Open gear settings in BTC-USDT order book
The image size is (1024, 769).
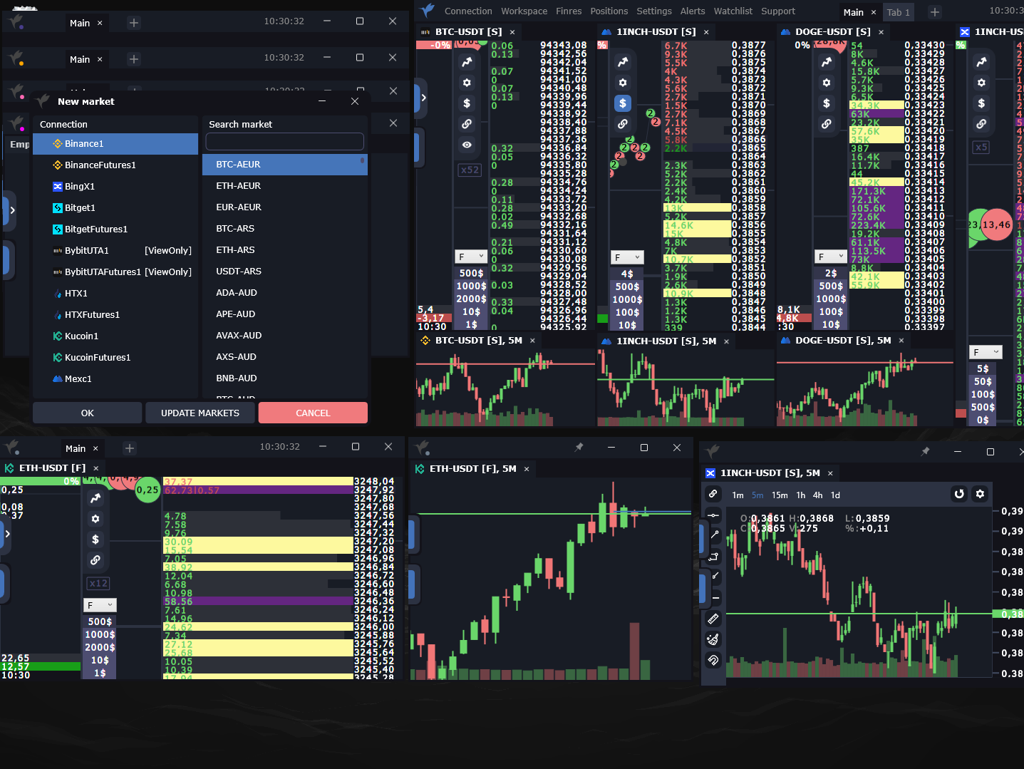[467, 83]
